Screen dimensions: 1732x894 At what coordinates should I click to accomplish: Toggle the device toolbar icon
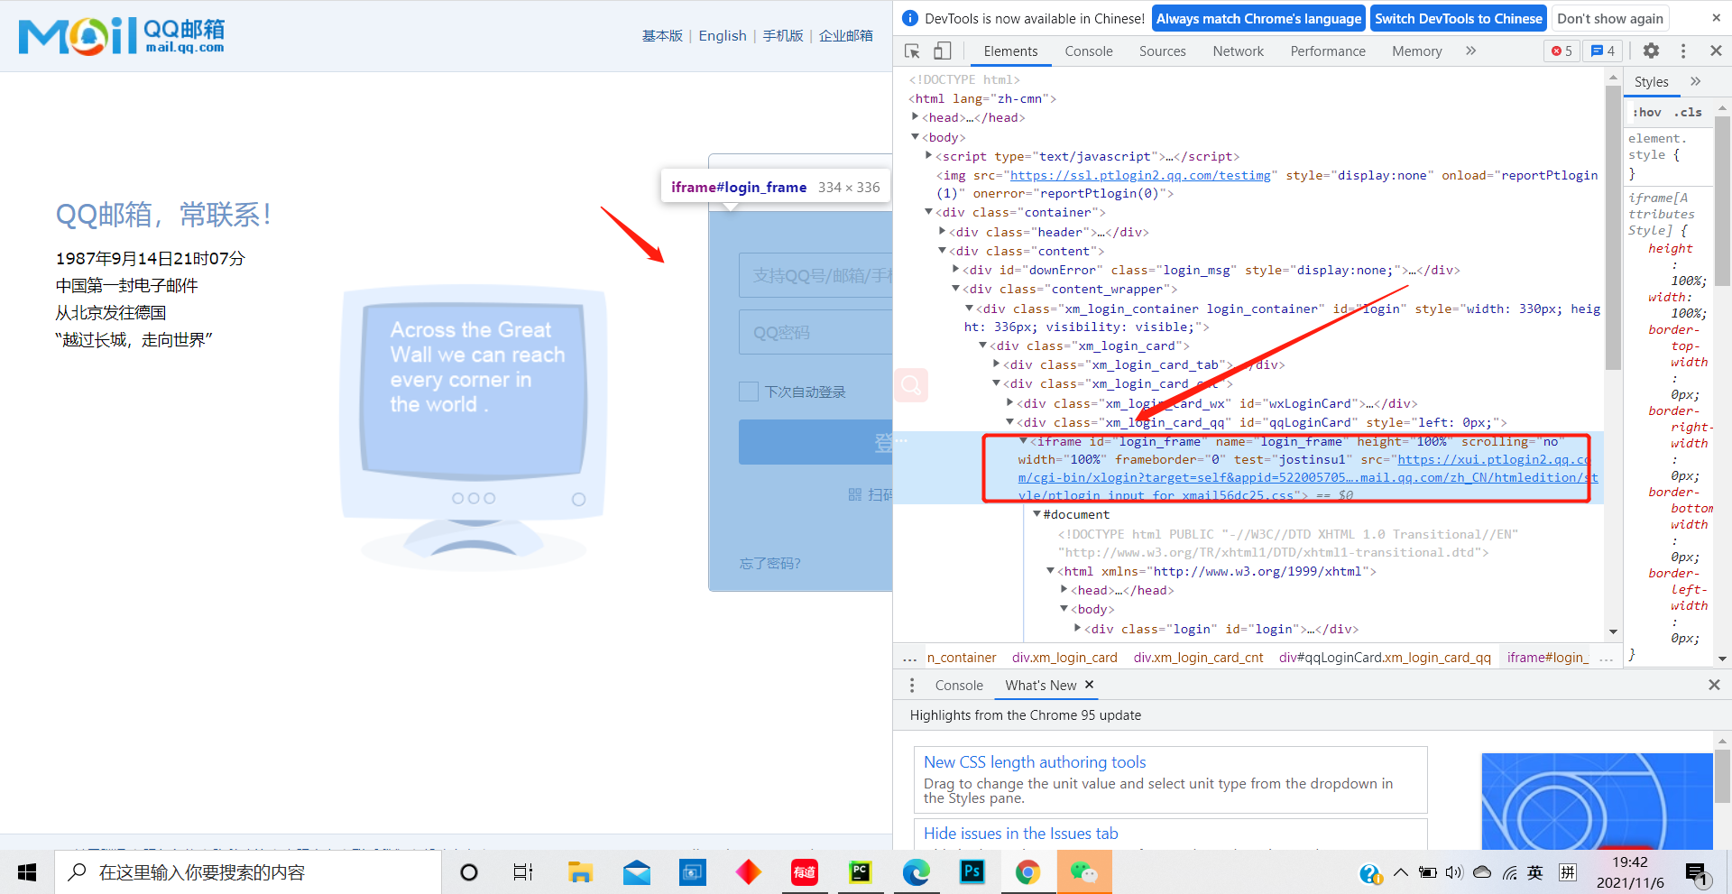[943, 51]
